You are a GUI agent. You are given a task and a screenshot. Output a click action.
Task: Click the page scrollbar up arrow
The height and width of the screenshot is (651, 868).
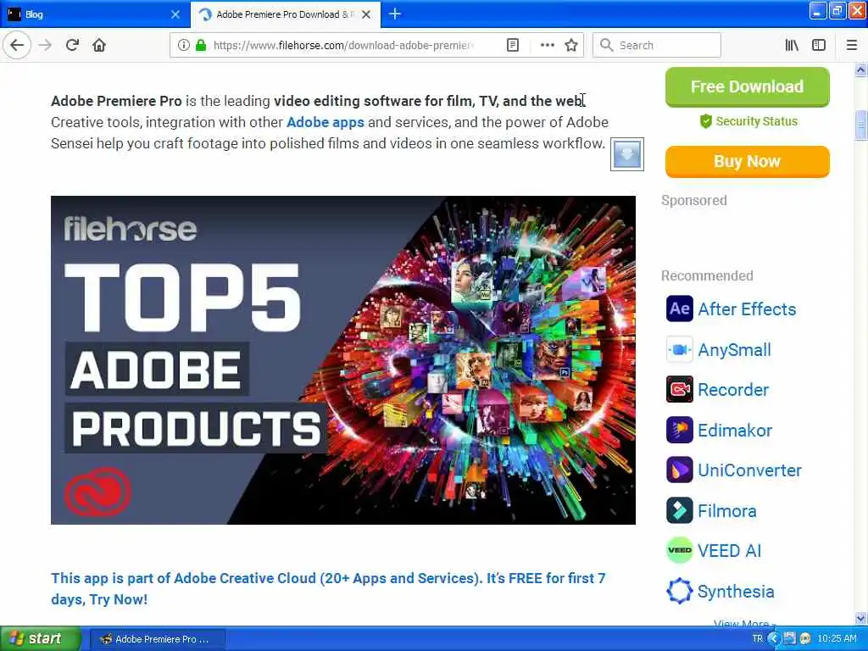[861, 70]
